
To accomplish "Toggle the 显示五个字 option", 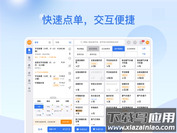I will [58, 111].
